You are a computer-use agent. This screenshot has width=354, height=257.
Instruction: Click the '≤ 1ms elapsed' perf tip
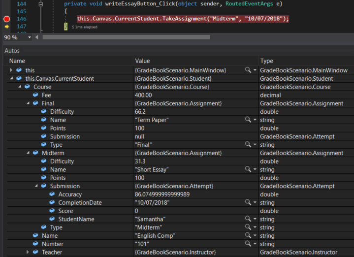click(84, 27)
